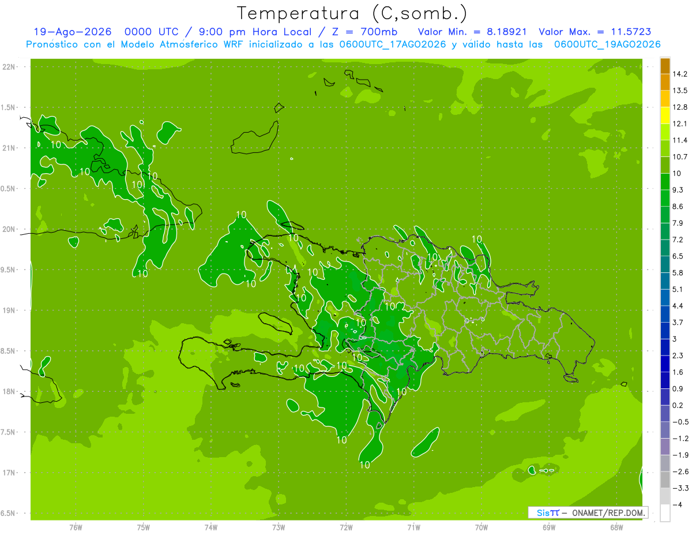This screenshot has height=535, width=692.
Task: Pick the dark orange swatch above 14.2
Action: [x=665, y=66]
